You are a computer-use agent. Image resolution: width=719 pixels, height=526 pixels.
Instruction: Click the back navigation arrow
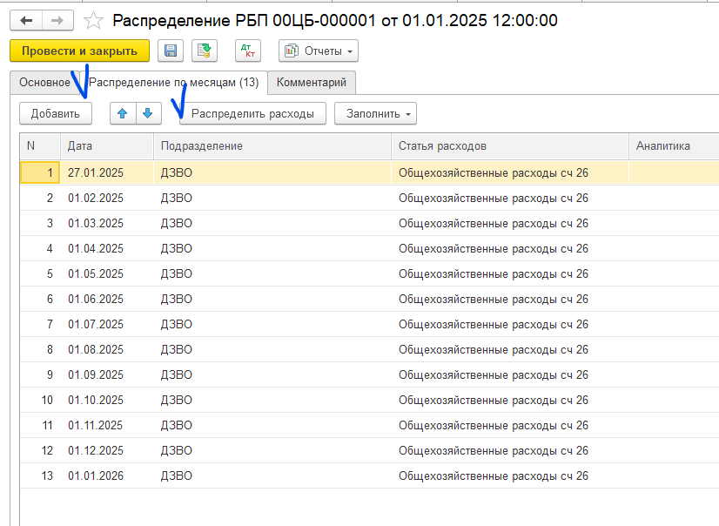point(26,19)
